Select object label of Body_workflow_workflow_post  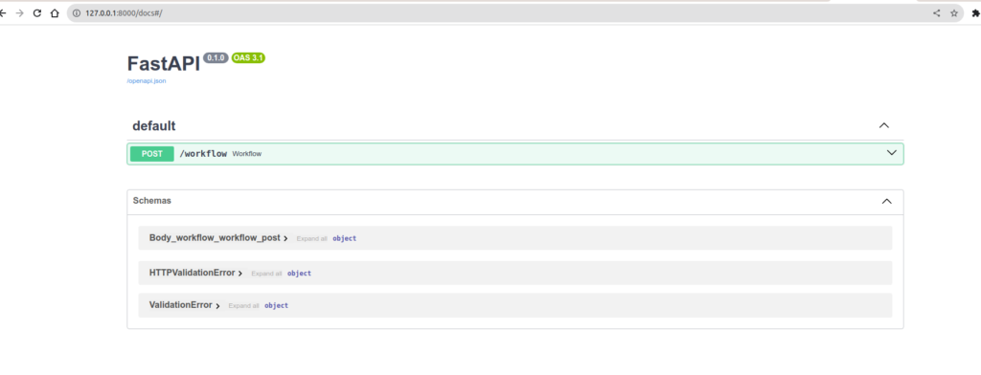point(344,238)
